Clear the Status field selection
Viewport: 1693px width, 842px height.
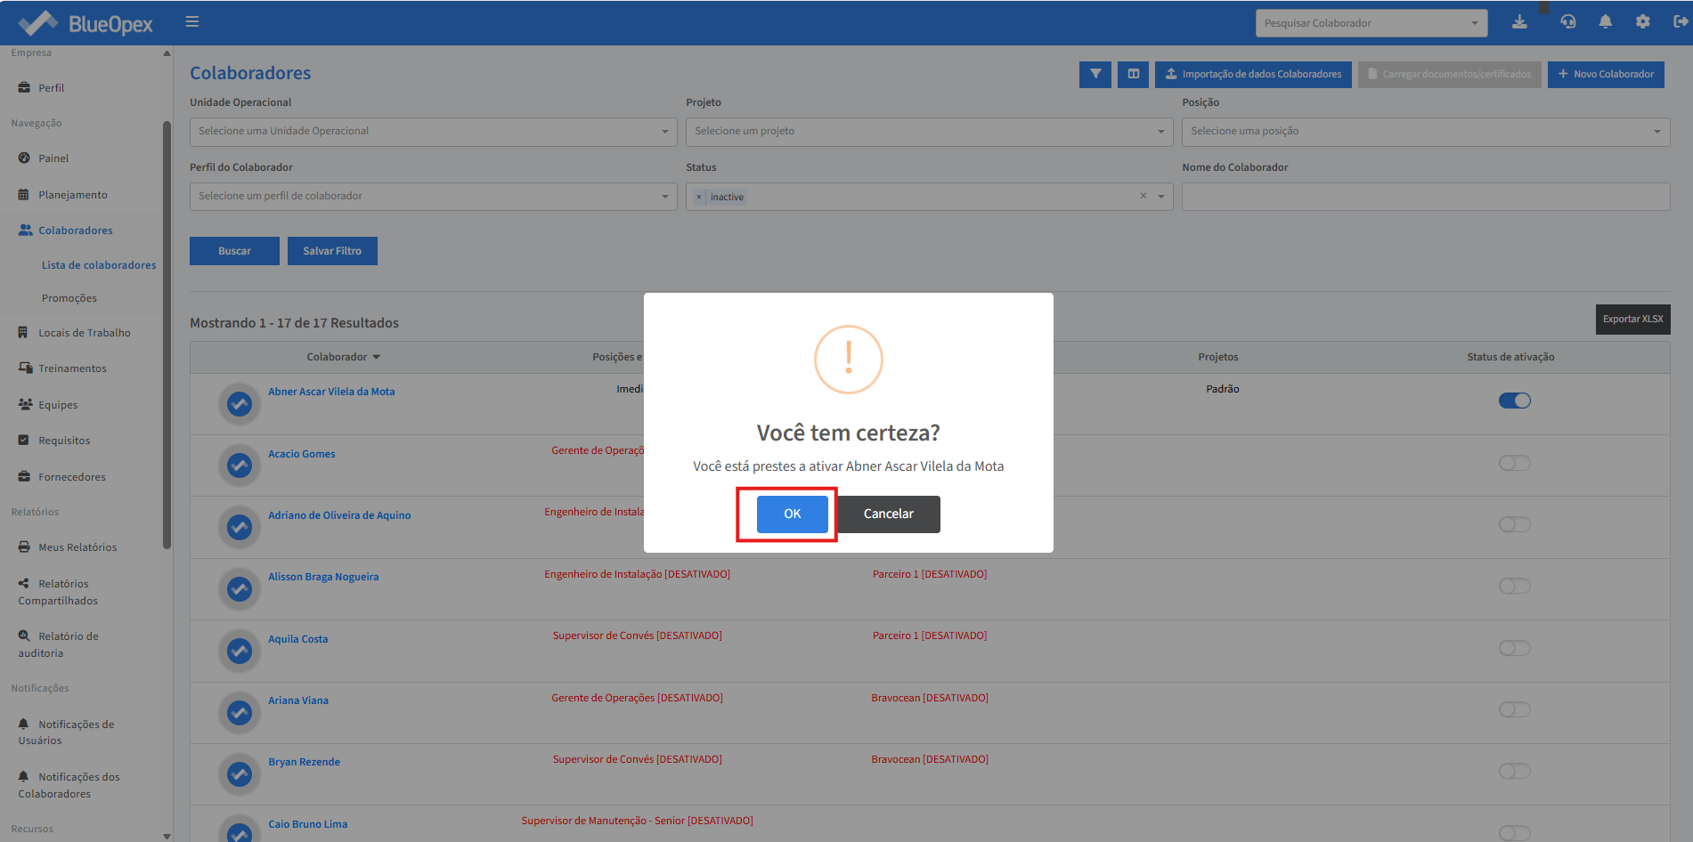[1144, 196]
